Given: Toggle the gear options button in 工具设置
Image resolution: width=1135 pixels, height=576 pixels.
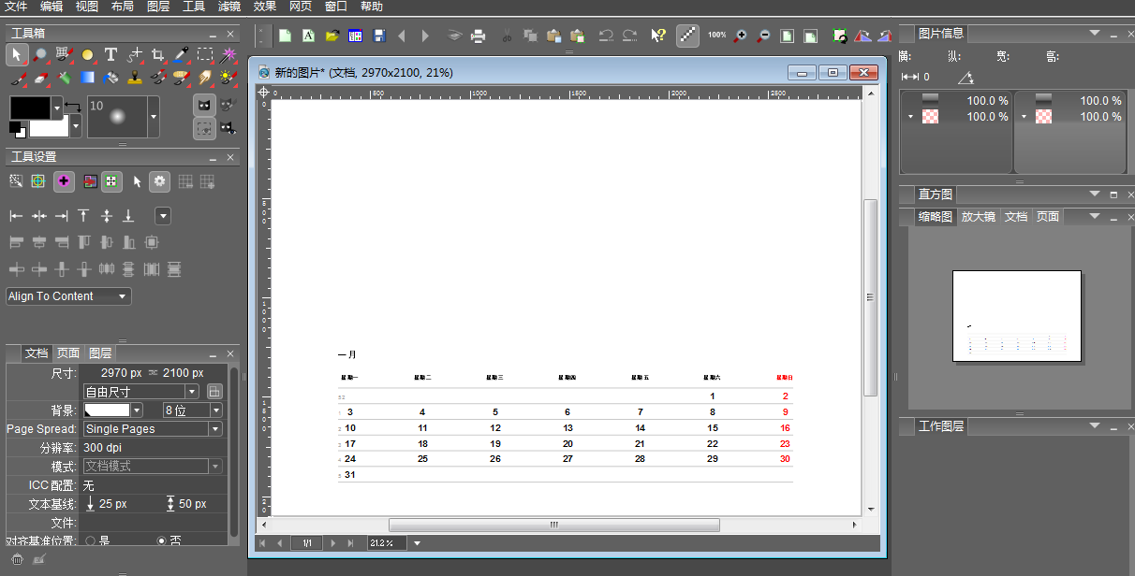Looking at the screenshot, I should point(160,181).
